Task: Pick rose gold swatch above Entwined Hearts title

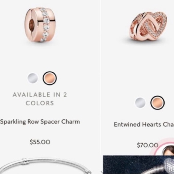Action: click(157, 103)
